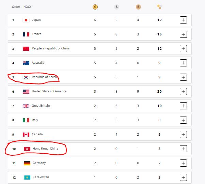Screen dimensions: 205x184
Task: Sort by total medals icon
Action: [160, 7]
